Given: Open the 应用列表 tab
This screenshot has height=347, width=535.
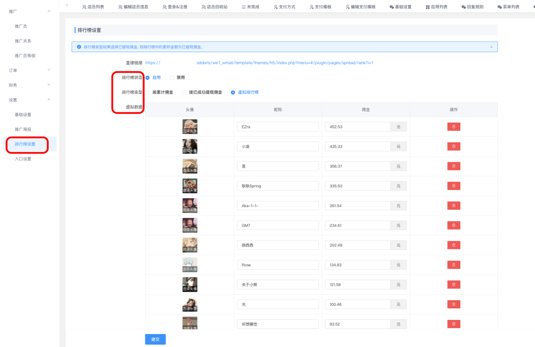Looking at the screenshot, I should click(436, 7).
